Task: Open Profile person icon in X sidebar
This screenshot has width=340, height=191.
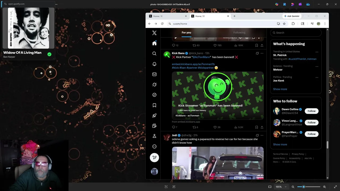Action: (x=154, y=136)
